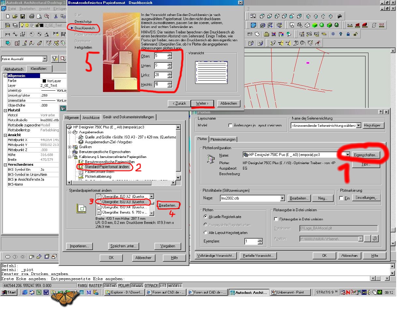This screenshot has width=417, height=312.
Task: Click Bearbeiten beside the paper size list
Action: point(168,205)
